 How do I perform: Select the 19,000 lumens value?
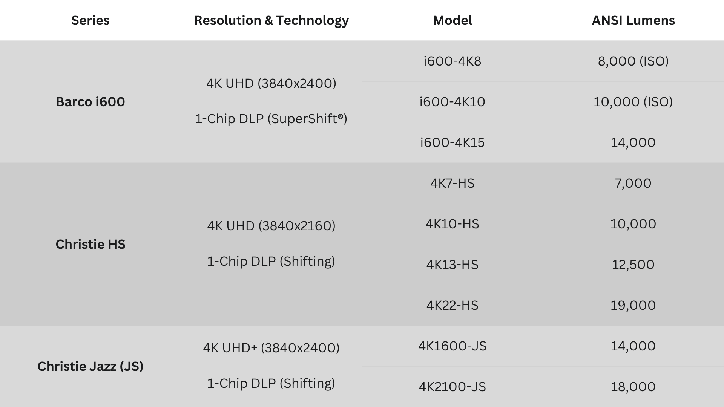click(633, 305)
